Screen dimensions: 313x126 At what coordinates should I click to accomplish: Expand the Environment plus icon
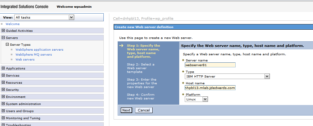(x=3, y=97)
